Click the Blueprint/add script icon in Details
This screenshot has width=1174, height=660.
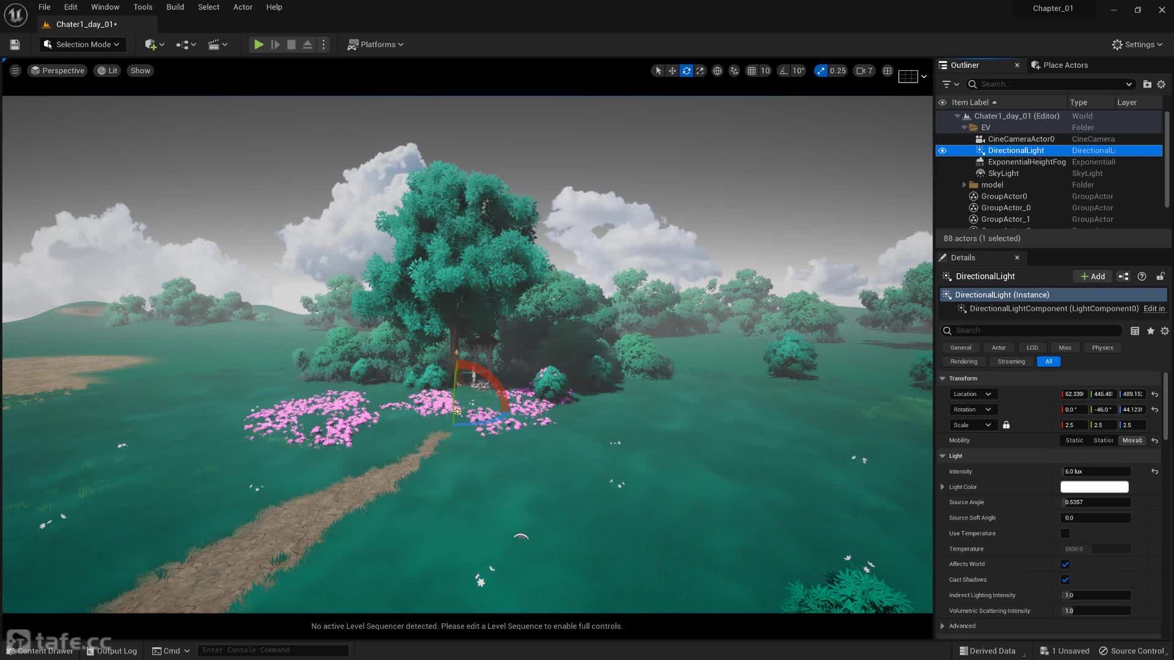coord(1123,277)
